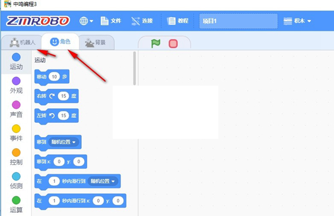
Task: Edit seconds value in glide to 随机位置 block
Action: point(54,181)
